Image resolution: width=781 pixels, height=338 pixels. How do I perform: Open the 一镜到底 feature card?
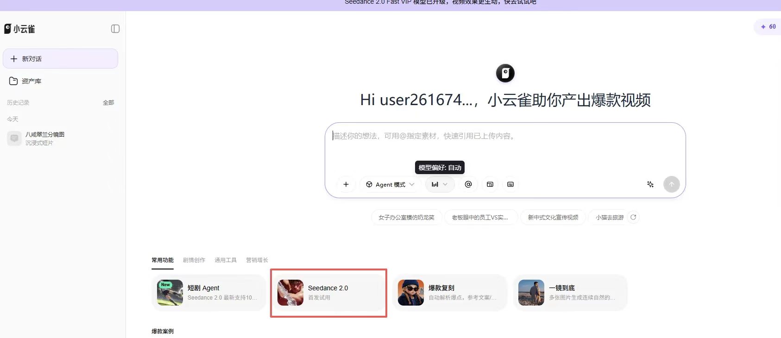(570, 293)
